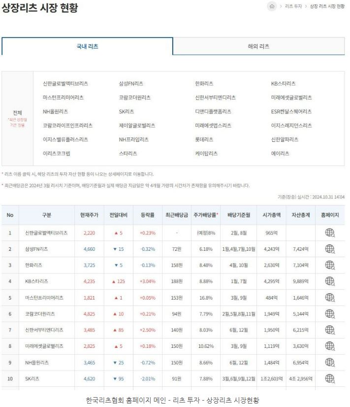This screenshot has height=407, width=350.
Task: Open 삼성FN리츠 link in the list panel
Action: (x=131, y=84)
